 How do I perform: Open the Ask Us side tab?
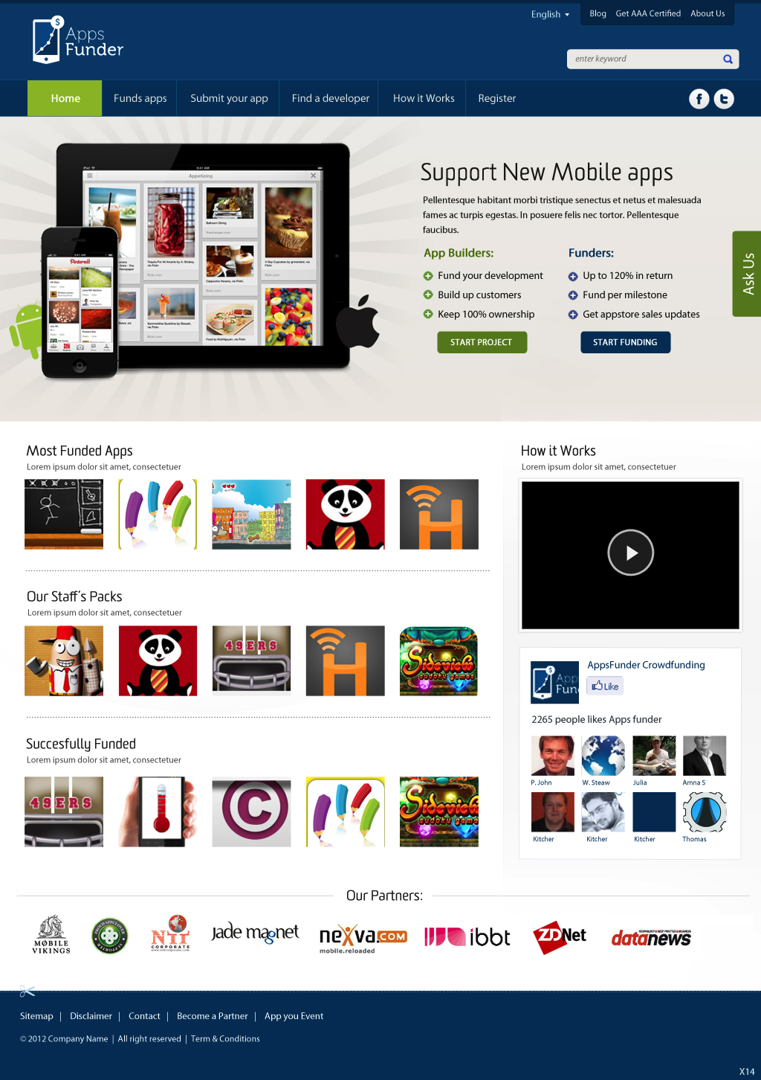(x=747, y=274)
